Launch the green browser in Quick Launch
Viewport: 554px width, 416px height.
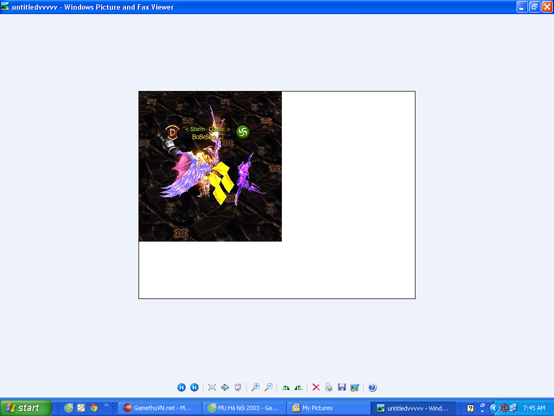[69, 408]
